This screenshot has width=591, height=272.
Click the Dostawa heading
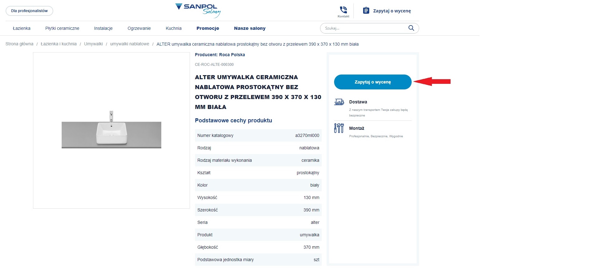(x=358, y=102)
